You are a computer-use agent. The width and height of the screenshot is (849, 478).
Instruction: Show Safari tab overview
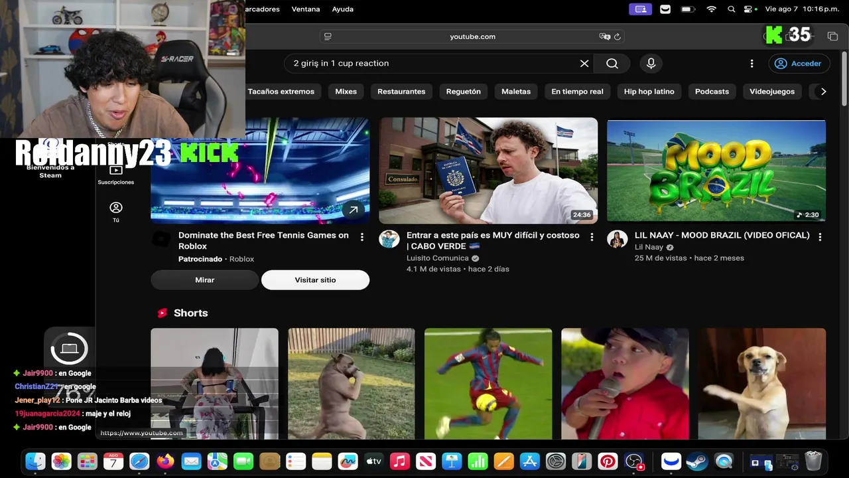(832, 36)
